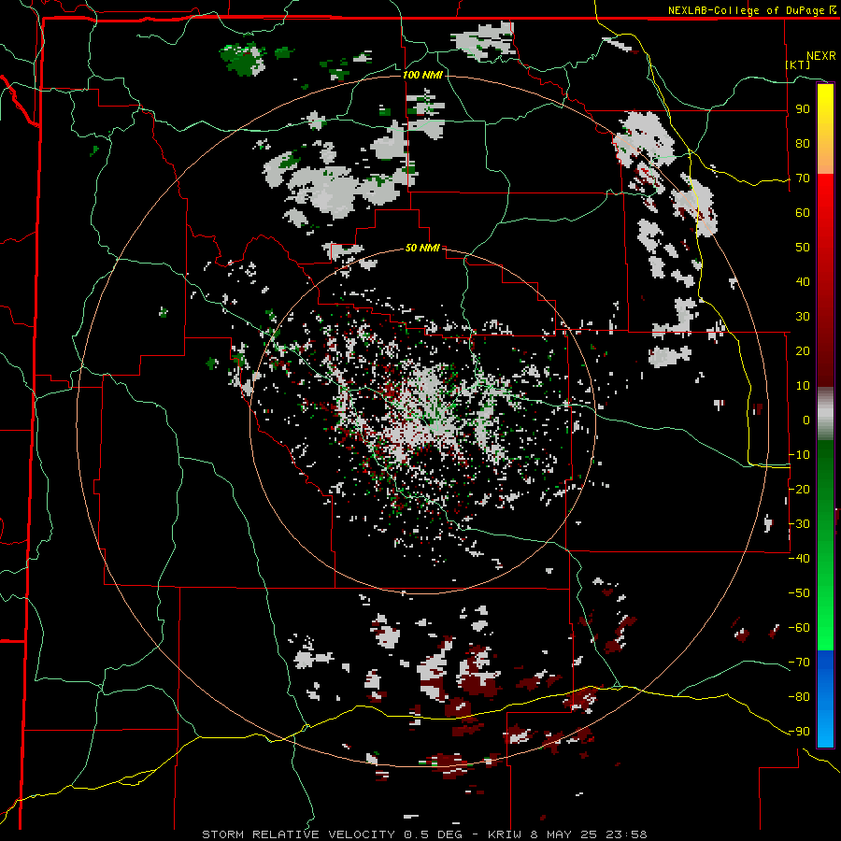This screenshot has width=841, height=841.
Task: Click the 60 value on velocity scale
Action: [x=803, y=213]
